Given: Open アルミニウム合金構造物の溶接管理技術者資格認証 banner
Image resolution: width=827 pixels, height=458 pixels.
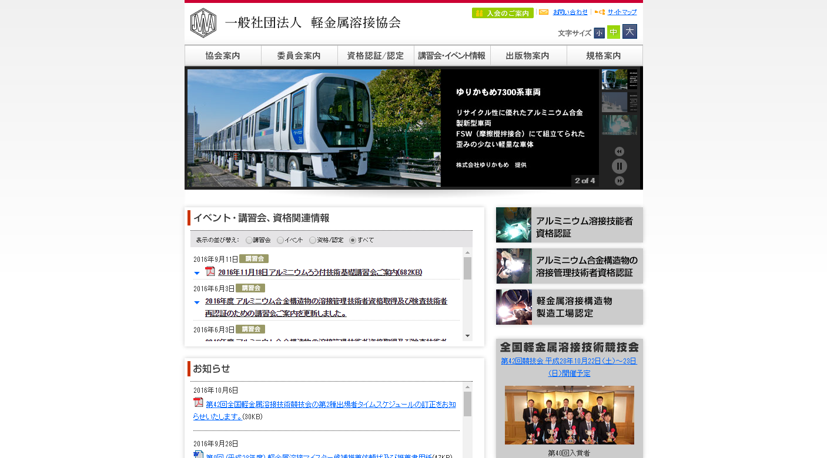Looking at the screenshot, I should 570,266.
